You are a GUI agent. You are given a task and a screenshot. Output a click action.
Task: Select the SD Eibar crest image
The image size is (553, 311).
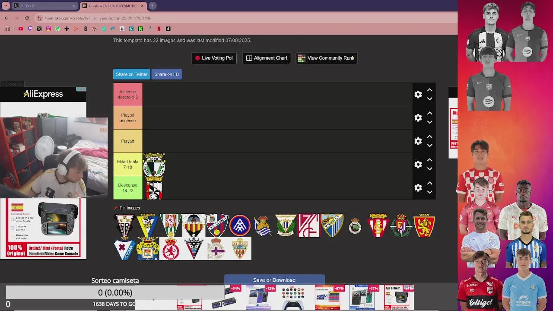124,249
